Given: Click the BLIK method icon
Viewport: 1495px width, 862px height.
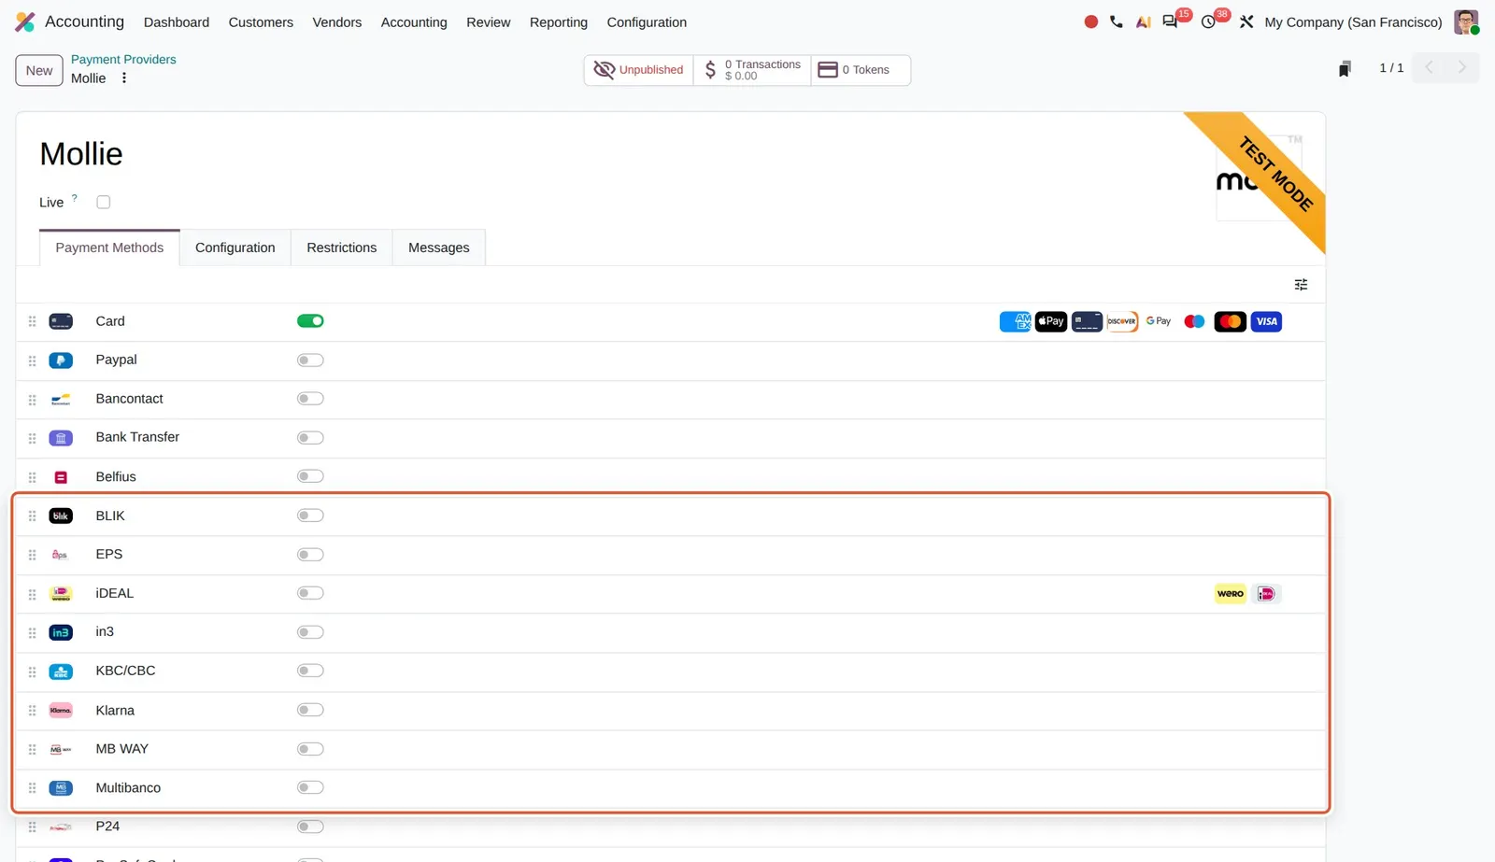Looking at the screenshot, I should (61, 516).
